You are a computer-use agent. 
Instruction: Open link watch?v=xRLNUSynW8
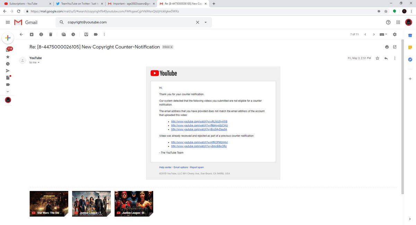click(x=199, y=121)
